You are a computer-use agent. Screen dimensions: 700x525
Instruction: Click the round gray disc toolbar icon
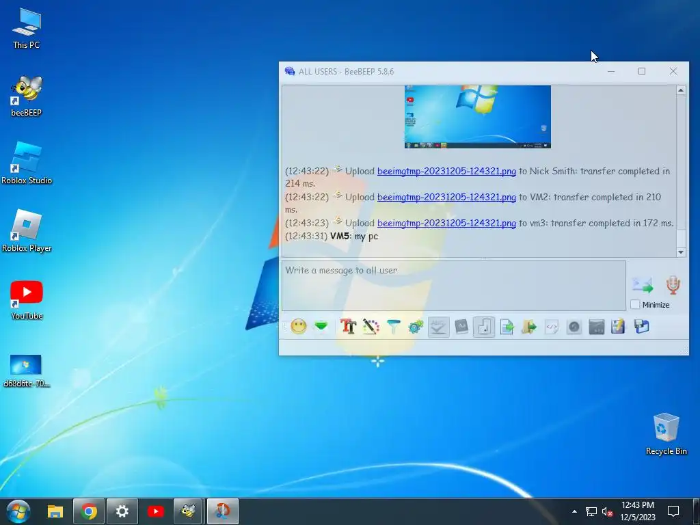pyautogui.click(x=574, y=327)
